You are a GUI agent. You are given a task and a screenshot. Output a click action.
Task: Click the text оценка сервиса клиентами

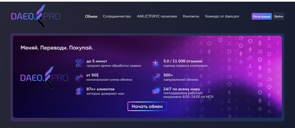click(x=185, y=66)
